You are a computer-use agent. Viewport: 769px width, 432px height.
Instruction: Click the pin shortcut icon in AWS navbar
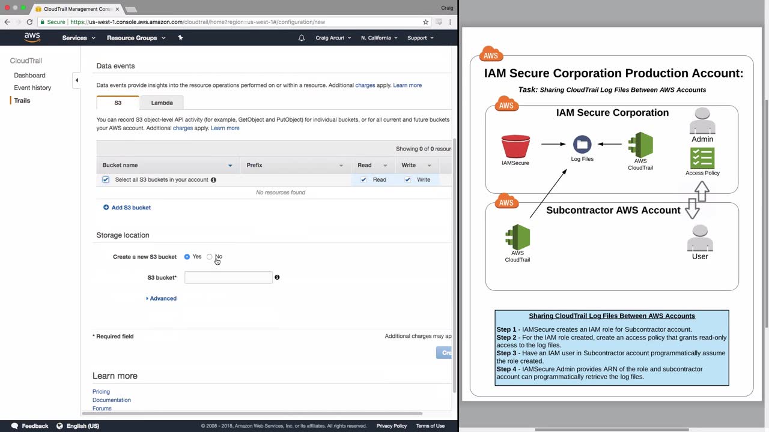coord(180,38)
